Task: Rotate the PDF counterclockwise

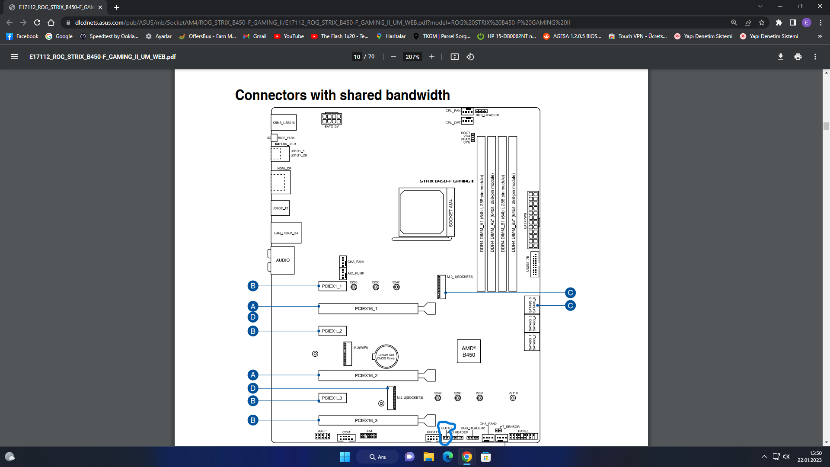Action: [470, 57]
